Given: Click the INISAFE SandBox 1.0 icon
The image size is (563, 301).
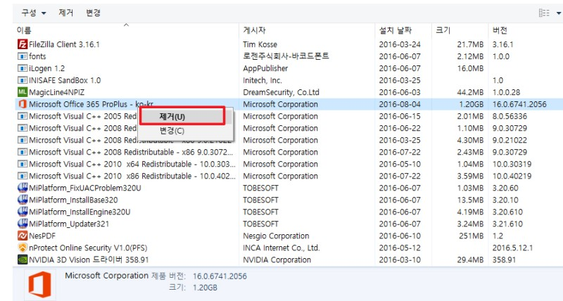Looking at the screenshot, I should pos(23,80).
